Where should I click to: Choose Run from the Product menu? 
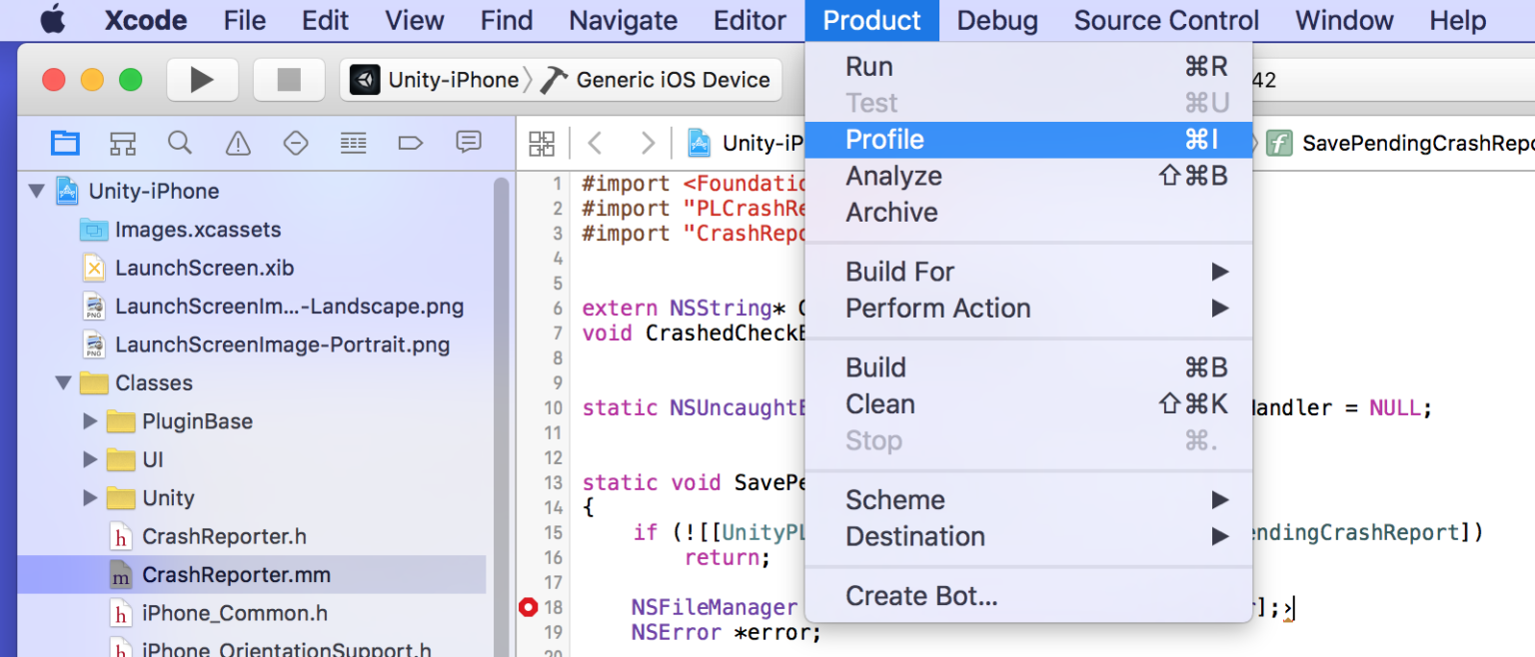click(x=1028, y=67)
